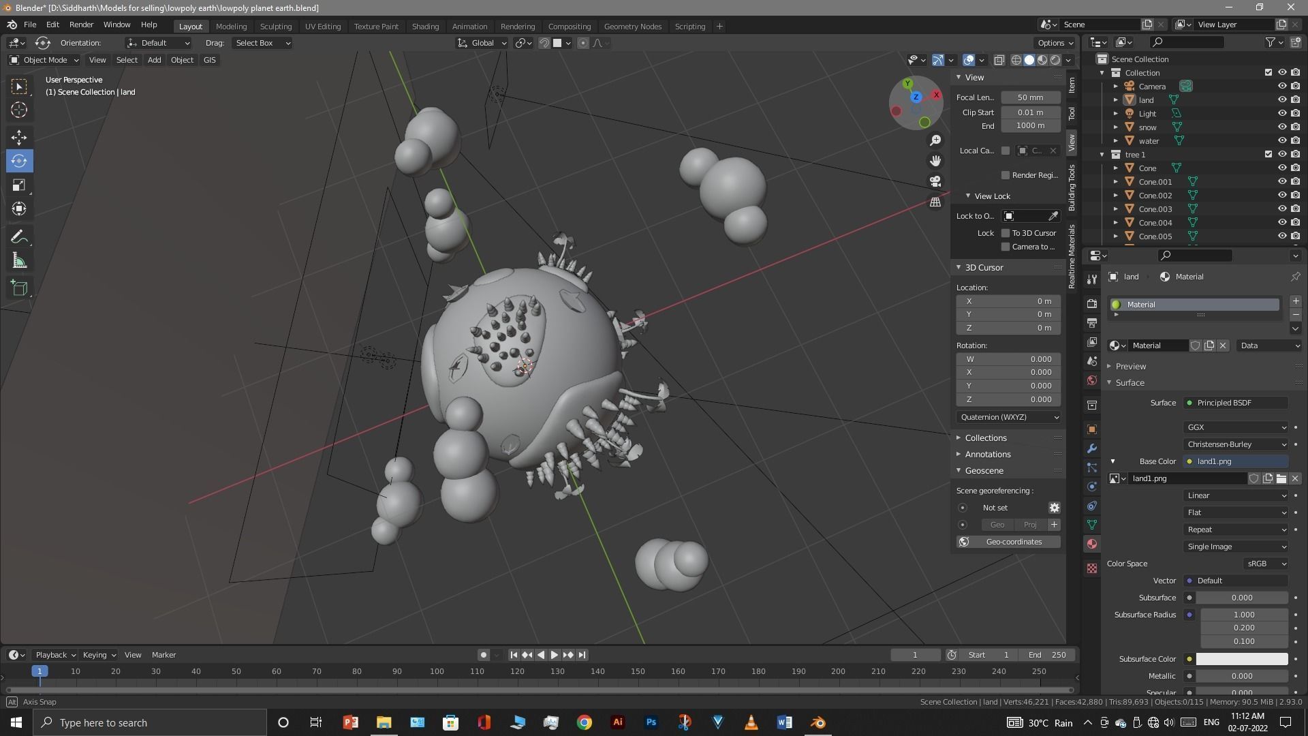Open the World properties tab
This screenshot has height=736, width=1308.
pyautogui.click(x=1092, y=380)
